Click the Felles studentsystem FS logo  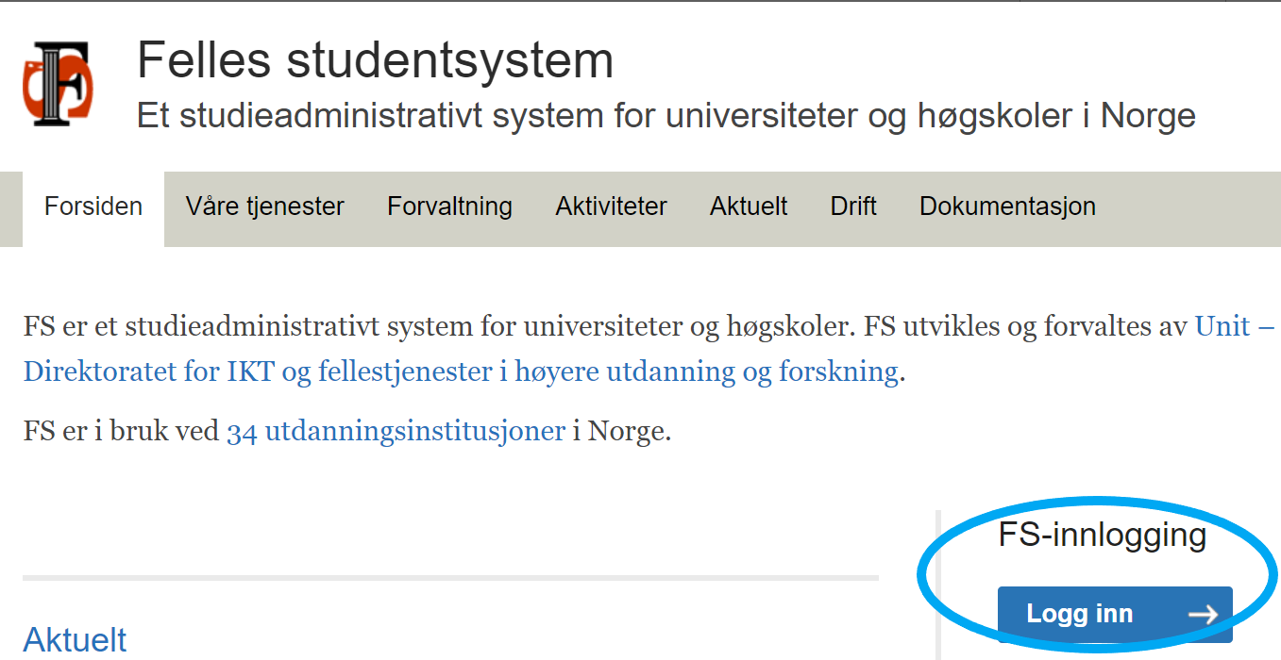click(x=58, y=83)
